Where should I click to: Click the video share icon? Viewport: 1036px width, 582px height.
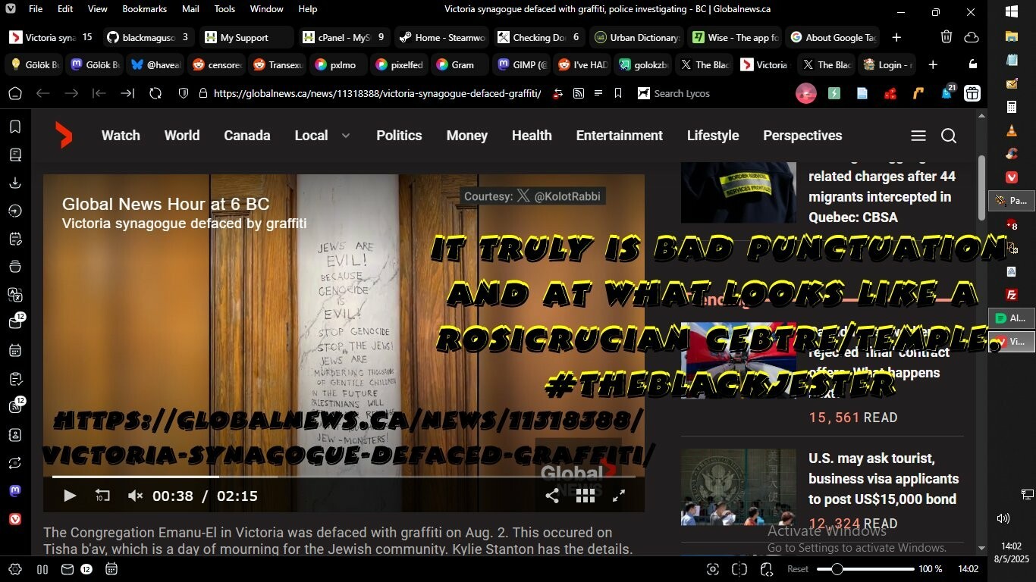(x=552, y=496)
